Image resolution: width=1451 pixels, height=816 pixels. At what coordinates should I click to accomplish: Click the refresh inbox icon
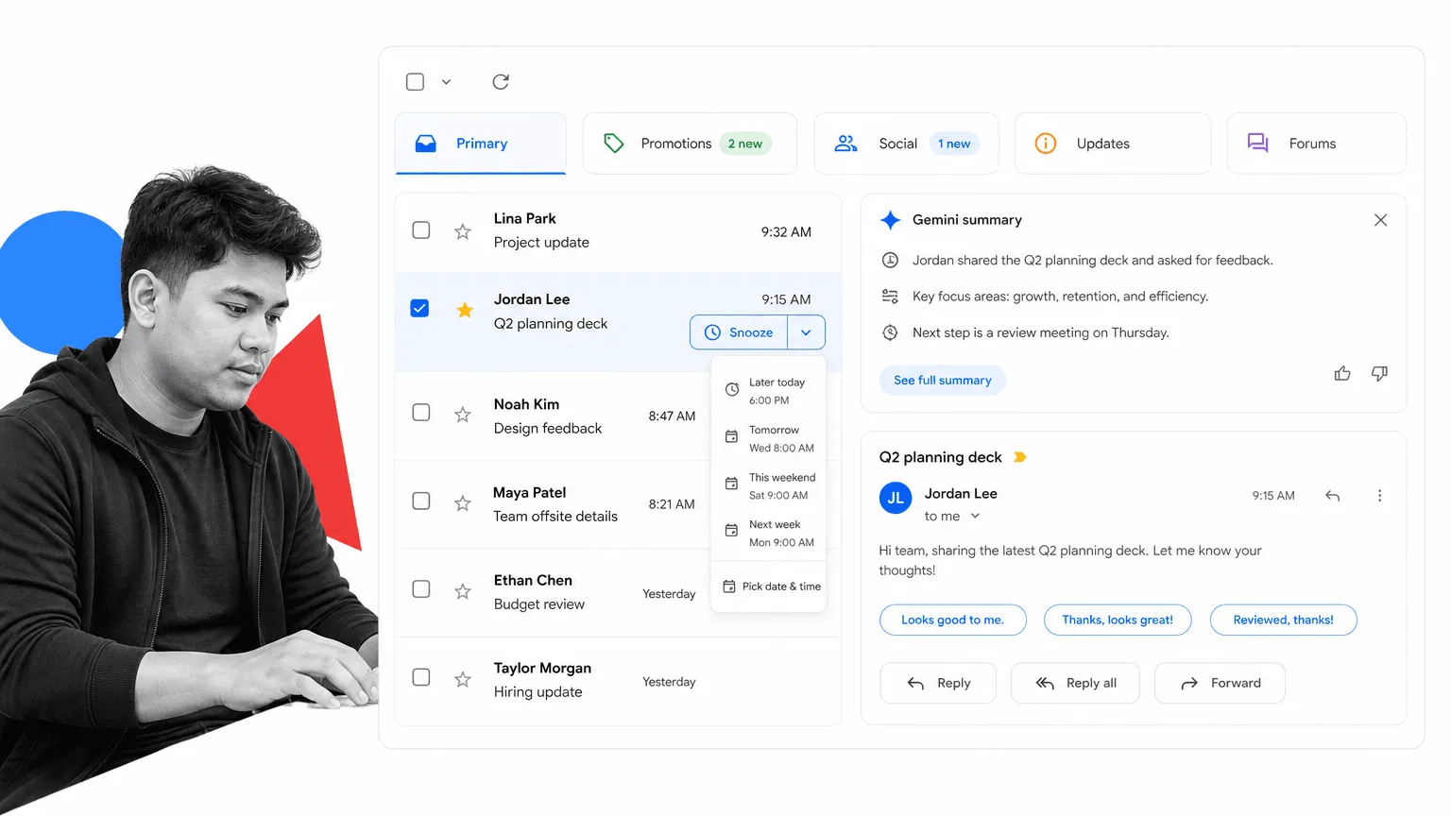point(501,82)
